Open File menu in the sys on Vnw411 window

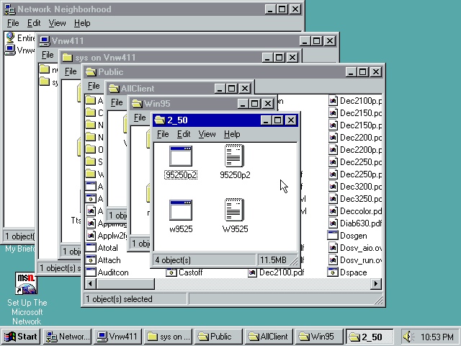[71, 71]
